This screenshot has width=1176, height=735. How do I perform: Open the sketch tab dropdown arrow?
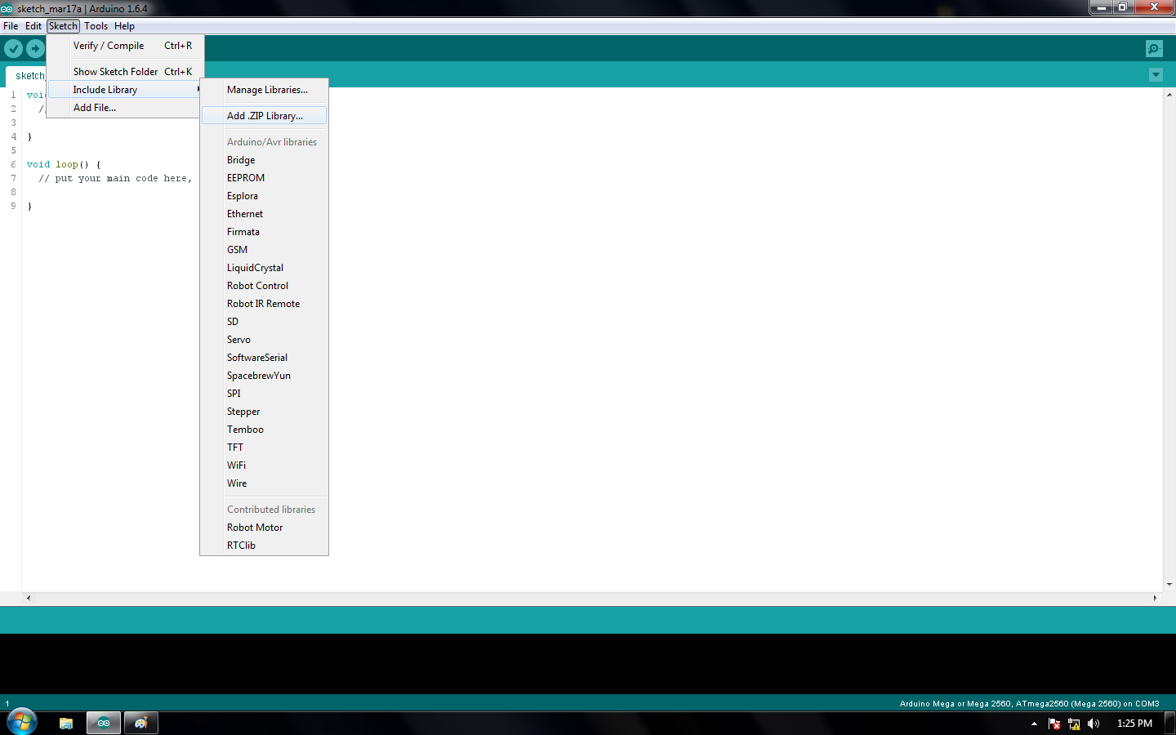point(1156,74)
